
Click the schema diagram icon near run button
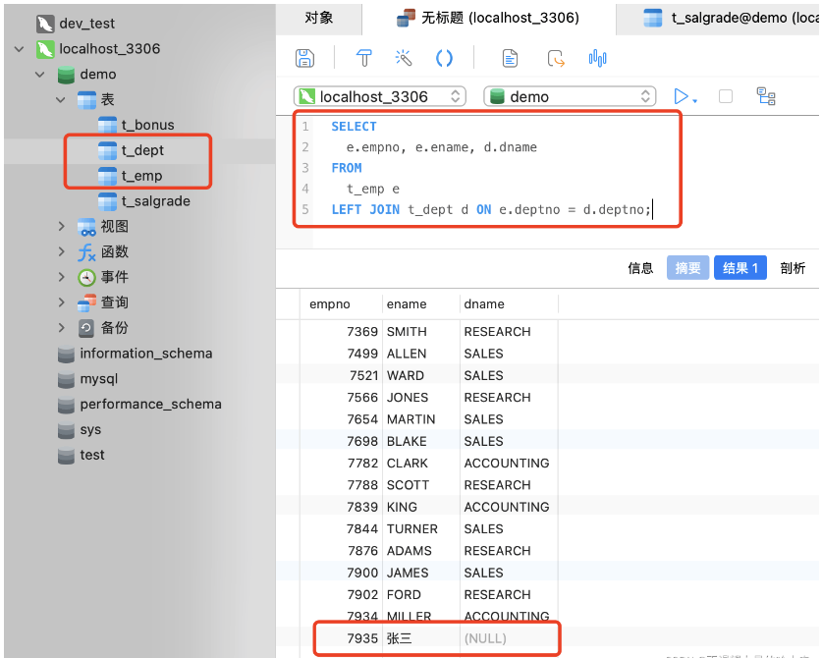pyautogui.click(x=767, y=95)
